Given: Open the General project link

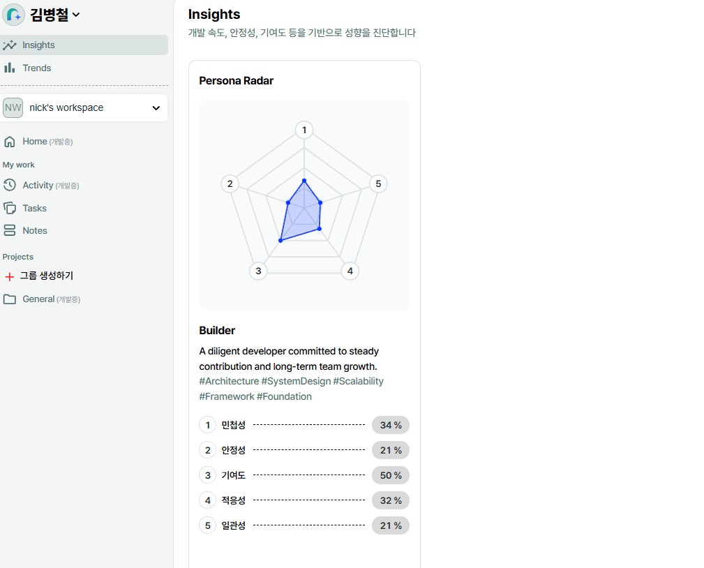Looking at the screenshot, I should click(x=38, y=299).
